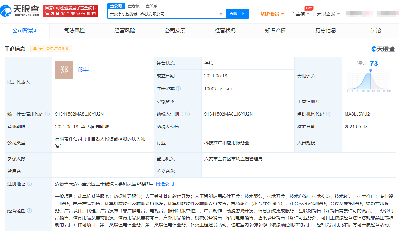Click help icon beside 统一社会信用代码
Image resolution: width=399 pixels, height=237 pixels.
[x=47, y=114]
